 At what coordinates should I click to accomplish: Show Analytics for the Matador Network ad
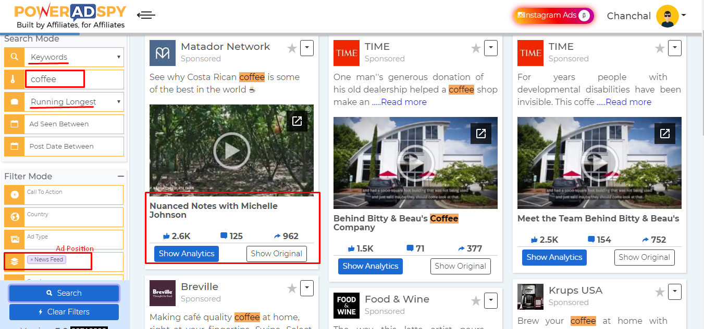click(187, 254)
